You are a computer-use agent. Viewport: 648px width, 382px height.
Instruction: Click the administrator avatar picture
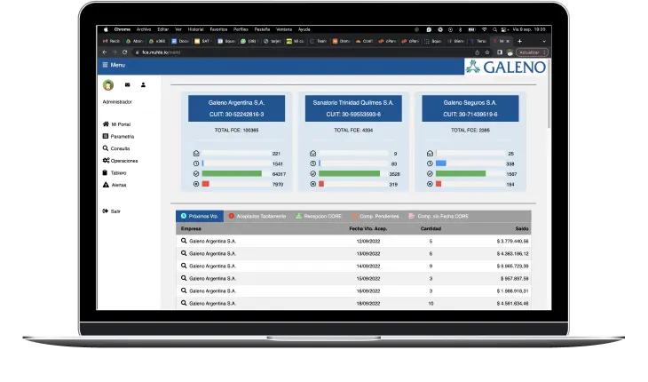[x=108, y=85]
